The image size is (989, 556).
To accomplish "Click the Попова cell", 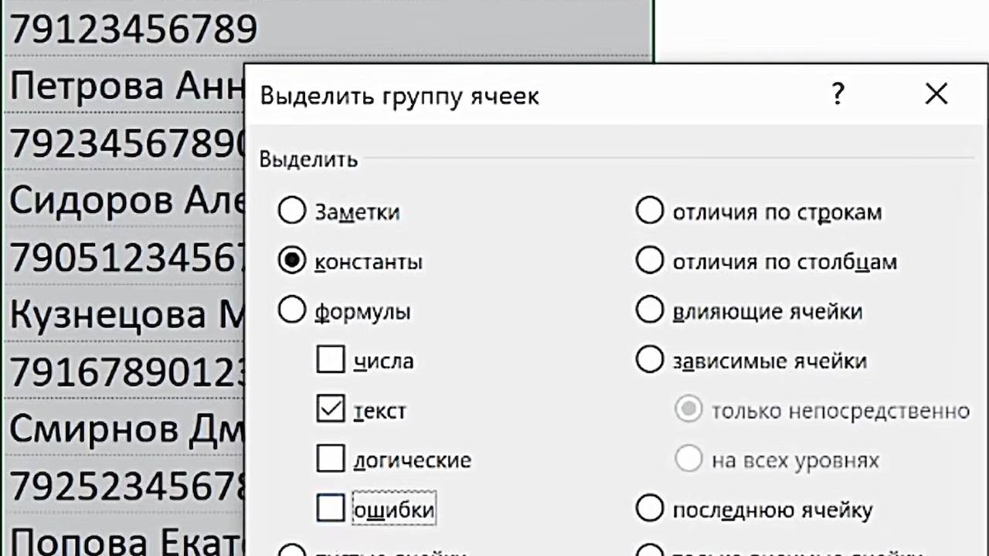I will coord(124,539).
